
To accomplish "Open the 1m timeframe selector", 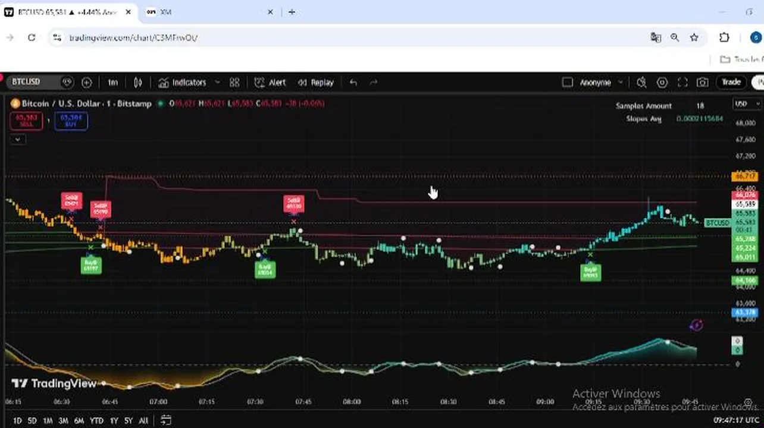I will click(x=113, y=83).
